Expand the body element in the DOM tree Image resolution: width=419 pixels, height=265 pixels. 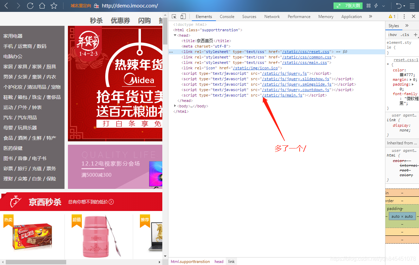click(x=175, y=106)
